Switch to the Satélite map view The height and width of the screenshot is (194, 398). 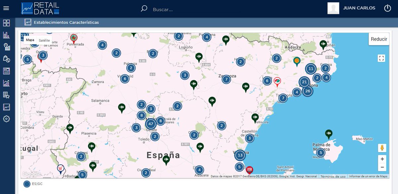click(x=44, y=40)
